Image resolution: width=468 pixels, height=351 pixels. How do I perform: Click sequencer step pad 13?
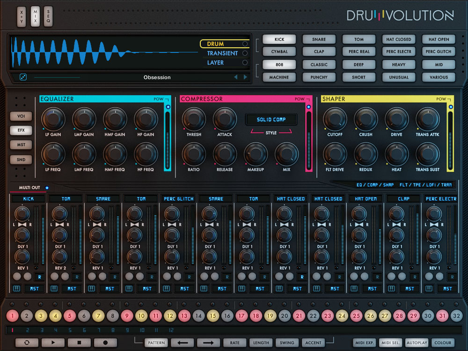[184, 316]
